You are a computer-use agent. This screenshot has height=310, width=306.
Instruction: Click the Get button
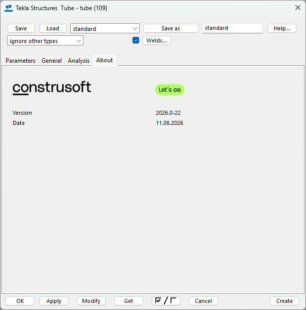tap(128, 301)
